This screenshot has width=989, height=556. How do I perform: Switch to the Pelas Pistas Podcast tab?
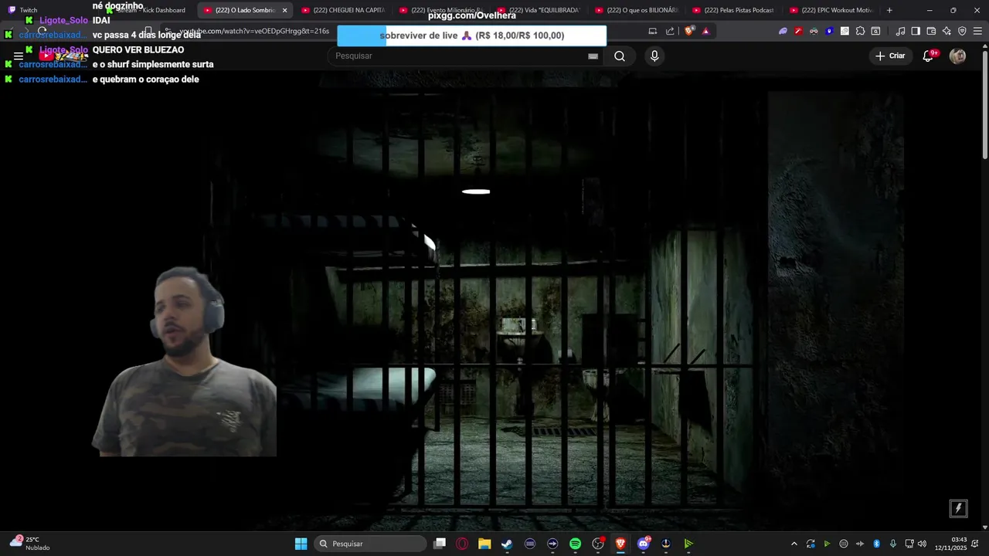point(733,10)
